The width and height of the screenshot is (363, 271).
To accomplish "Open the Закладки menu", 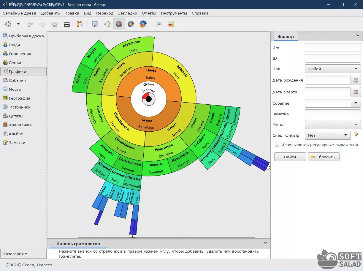I will pos(128,13).
